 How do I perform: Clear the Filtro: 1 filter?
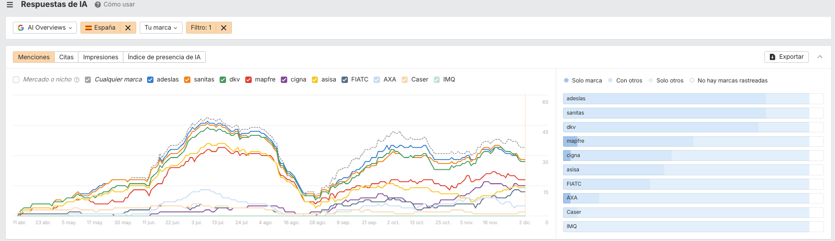pos(224,28)
